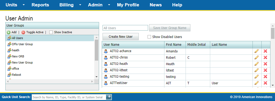Screen dimensions: 275x101
Task: Click the red Toggle Active icon
Action: [x=23, y=32]
